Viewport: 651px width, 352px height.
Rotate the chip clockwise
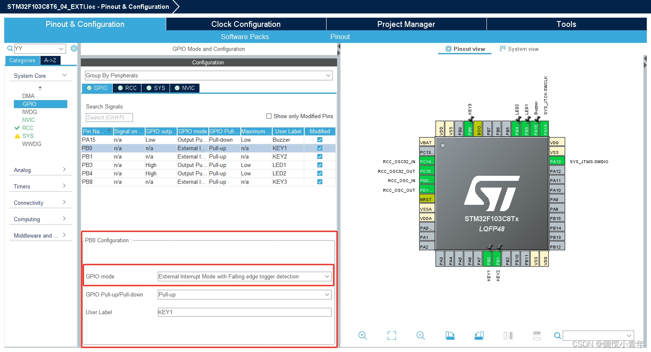(449, 336)
